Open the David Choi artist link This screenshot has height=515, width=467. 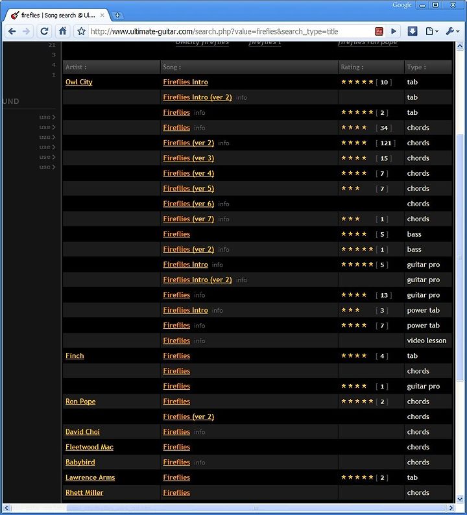(82, 432)
